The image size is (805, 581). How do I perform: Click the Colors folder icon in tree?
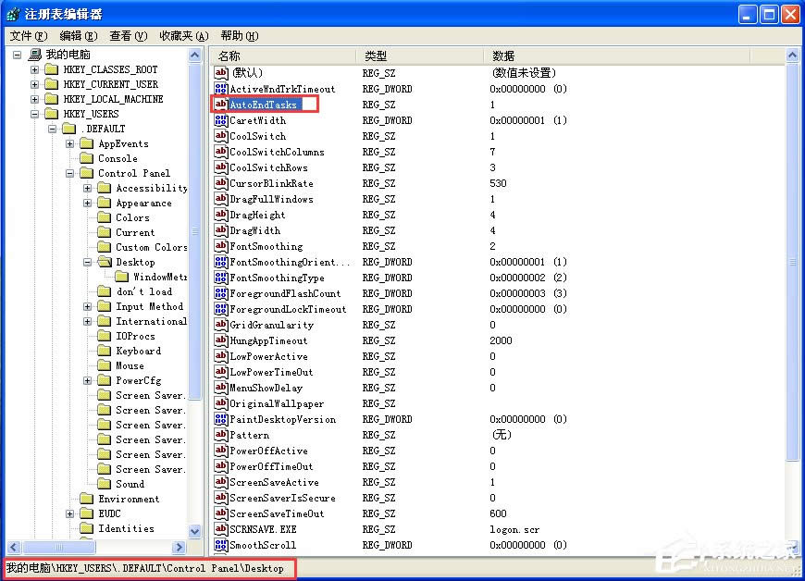104,217
